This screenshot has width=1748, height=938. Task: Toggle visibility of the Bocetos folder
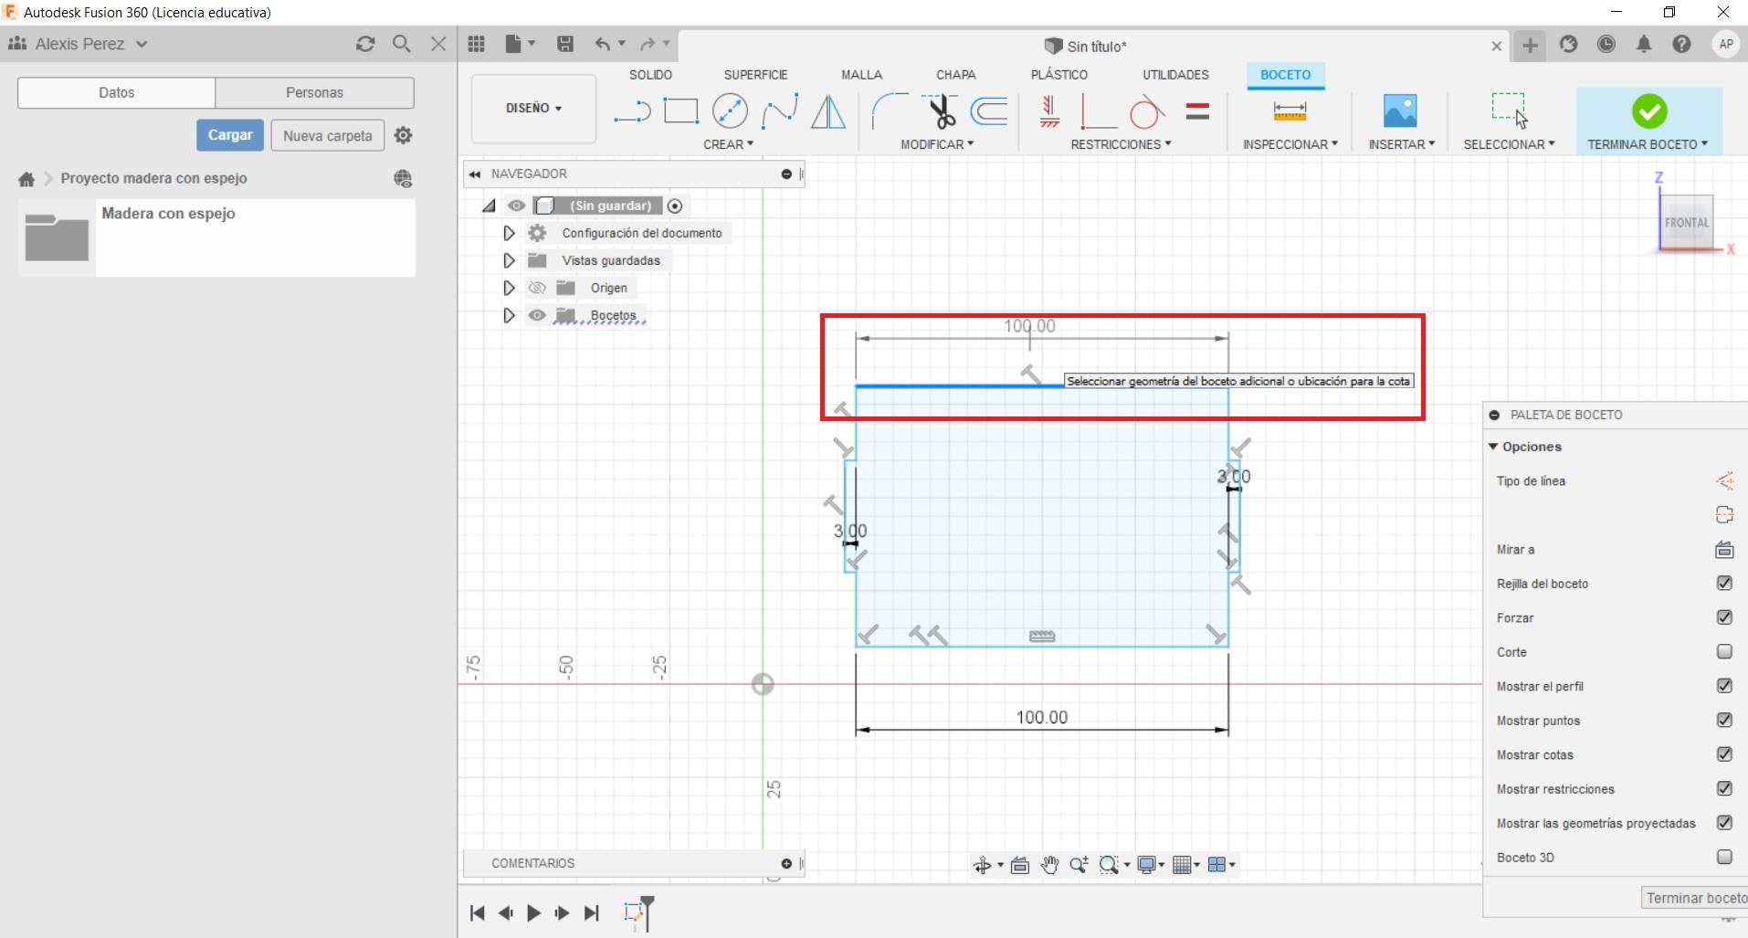(x=537, y=315)
